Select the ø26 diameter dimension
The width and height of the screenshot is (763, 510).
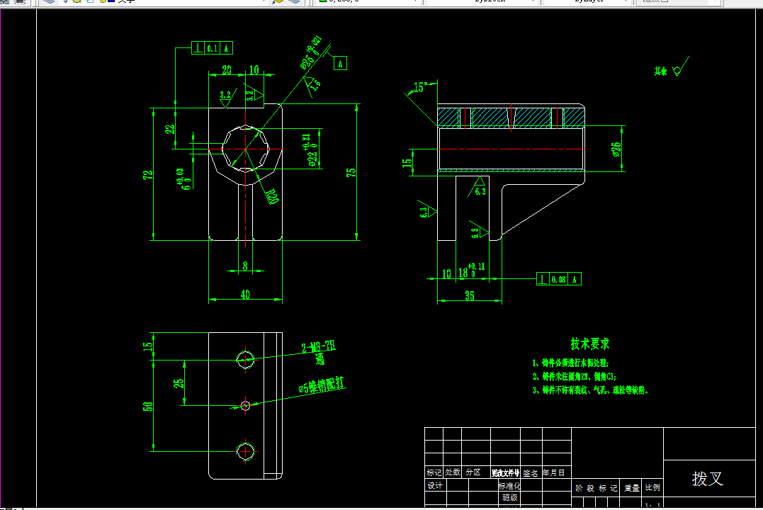point(616,149)
